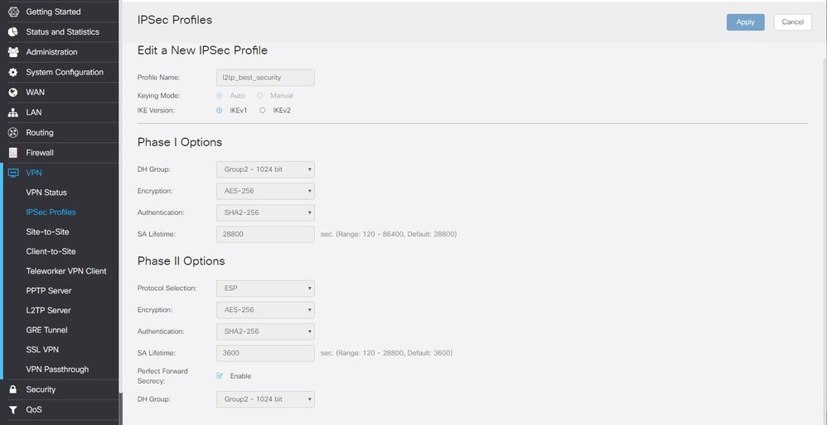Screen dimensions: 827x425
Task: Click the Phase I SA Lifetime field
Action: [x=264, y=234]
